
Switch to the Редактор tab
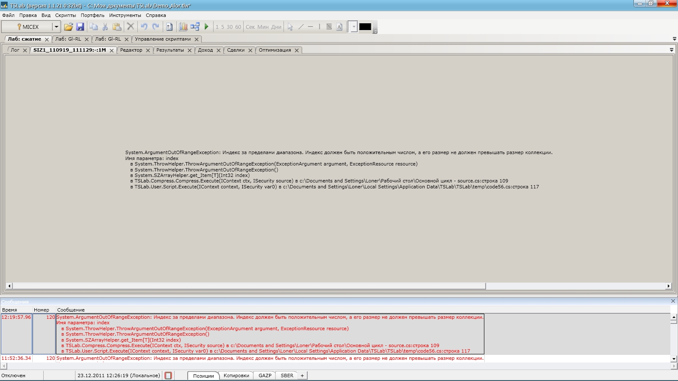pos(131,50)
